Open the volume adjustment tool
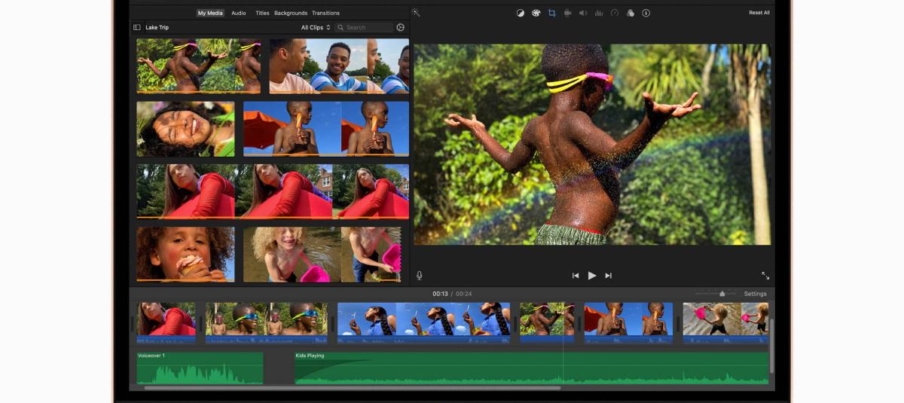This screenshot has height=403, width=904. point(583,13)
